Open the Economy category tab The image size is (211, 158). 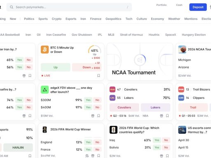157,19
